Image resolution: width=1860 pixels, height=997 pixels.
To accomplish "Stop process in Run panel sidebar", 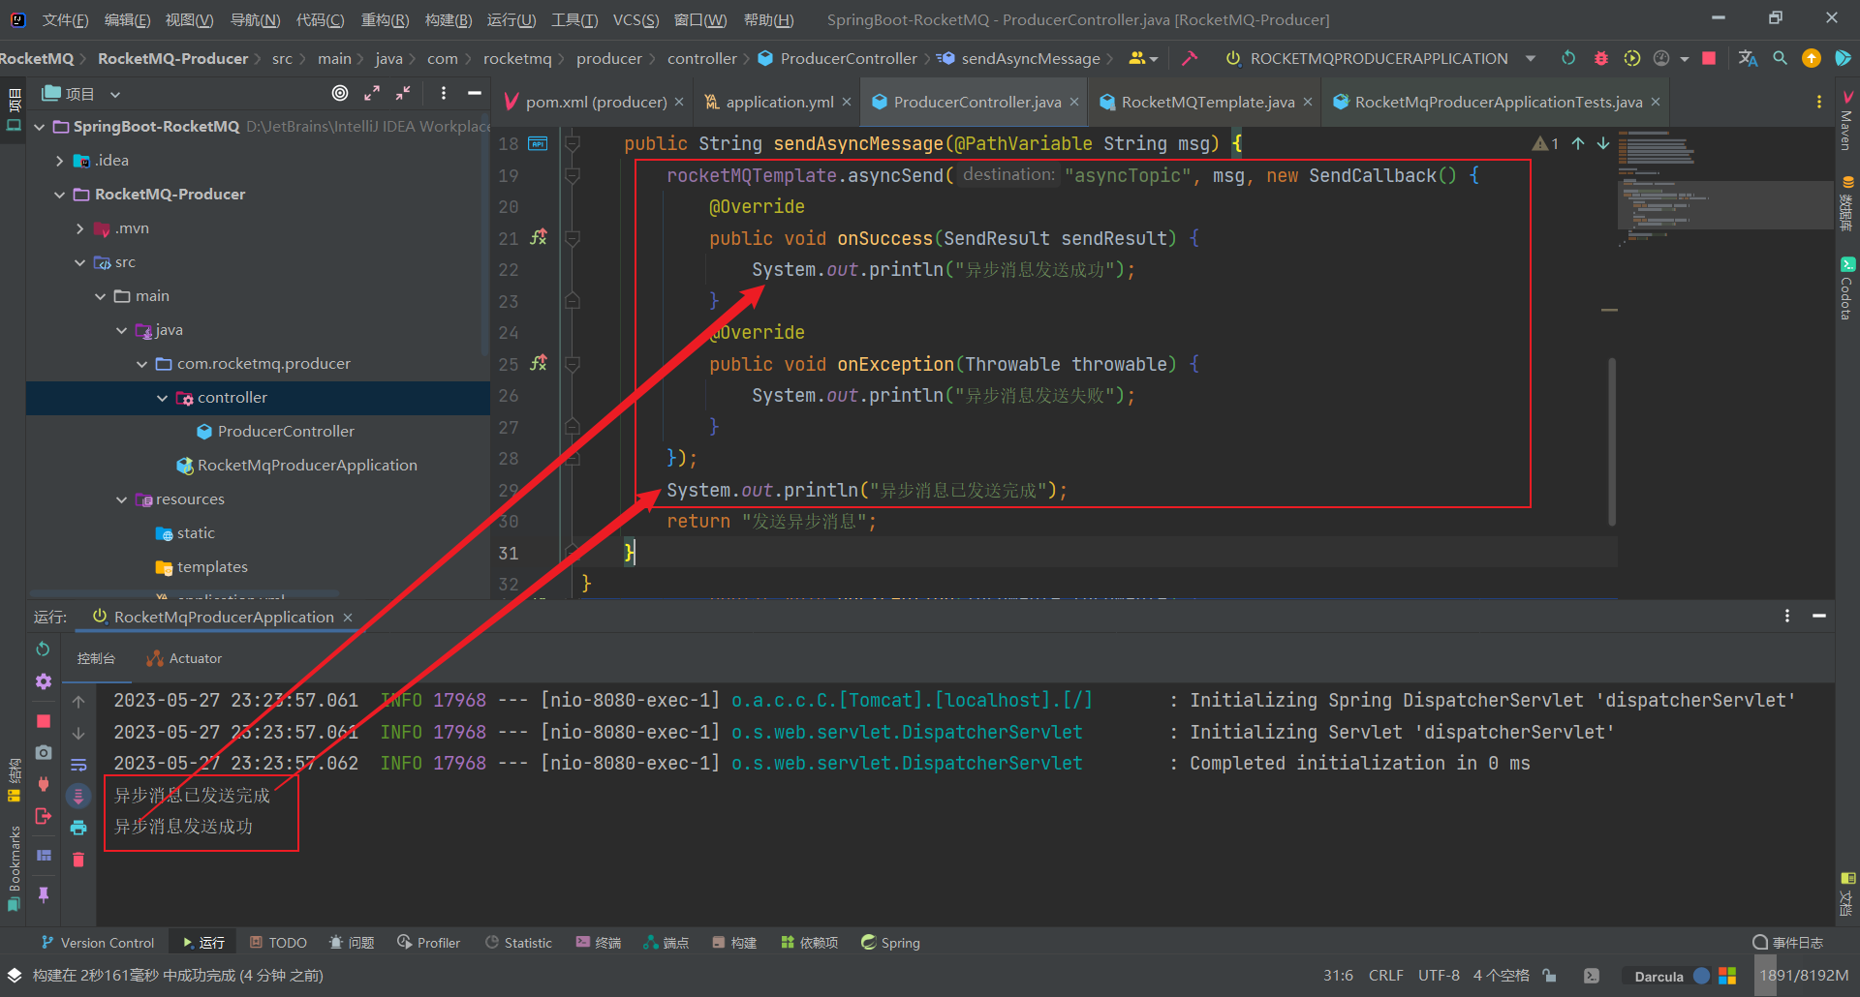I will tap(43, 720).
